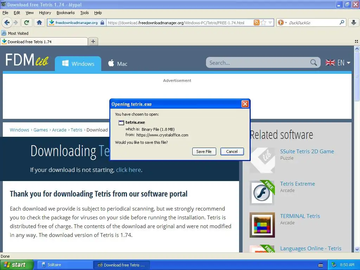Open the address bar history dropdown arrow

tap(270, 22)
